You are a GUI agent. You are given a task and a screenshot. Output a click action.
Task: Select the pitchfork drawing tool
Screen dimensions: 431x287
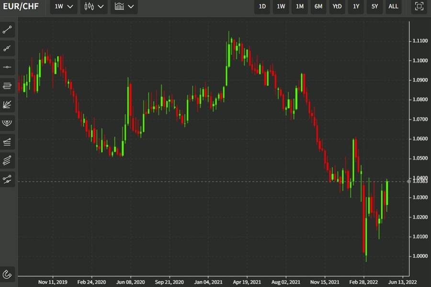click(x=7, y=179)
